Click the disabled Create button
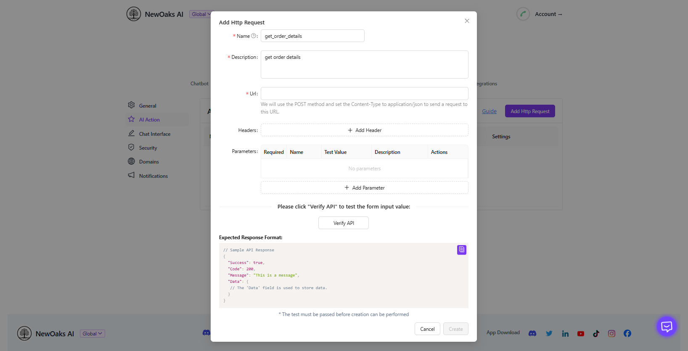 tap(456, 329)
